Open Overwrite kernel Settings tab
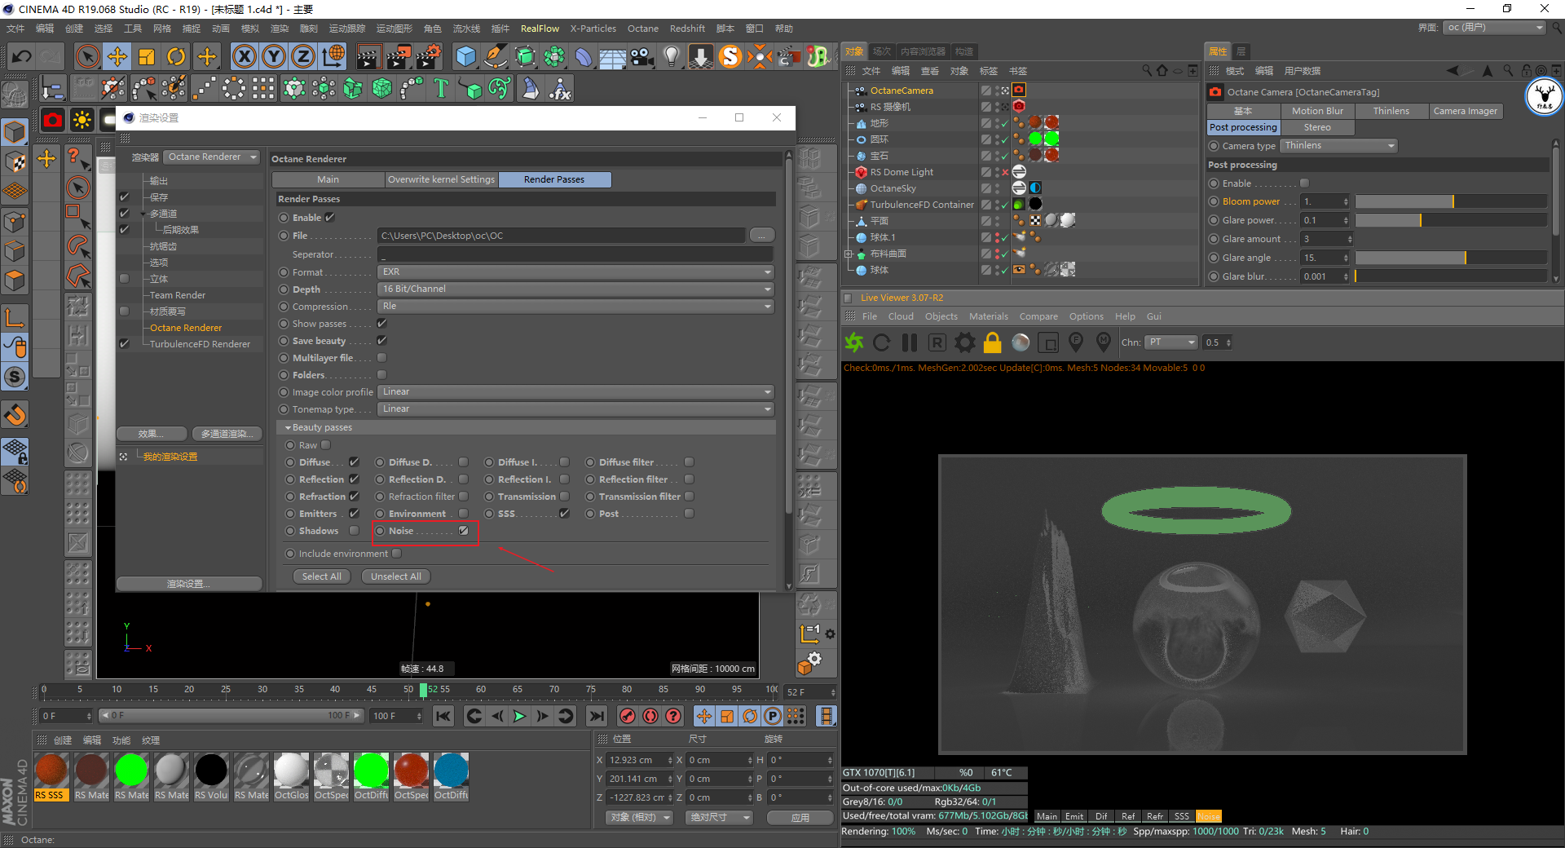 pos(442,179)
